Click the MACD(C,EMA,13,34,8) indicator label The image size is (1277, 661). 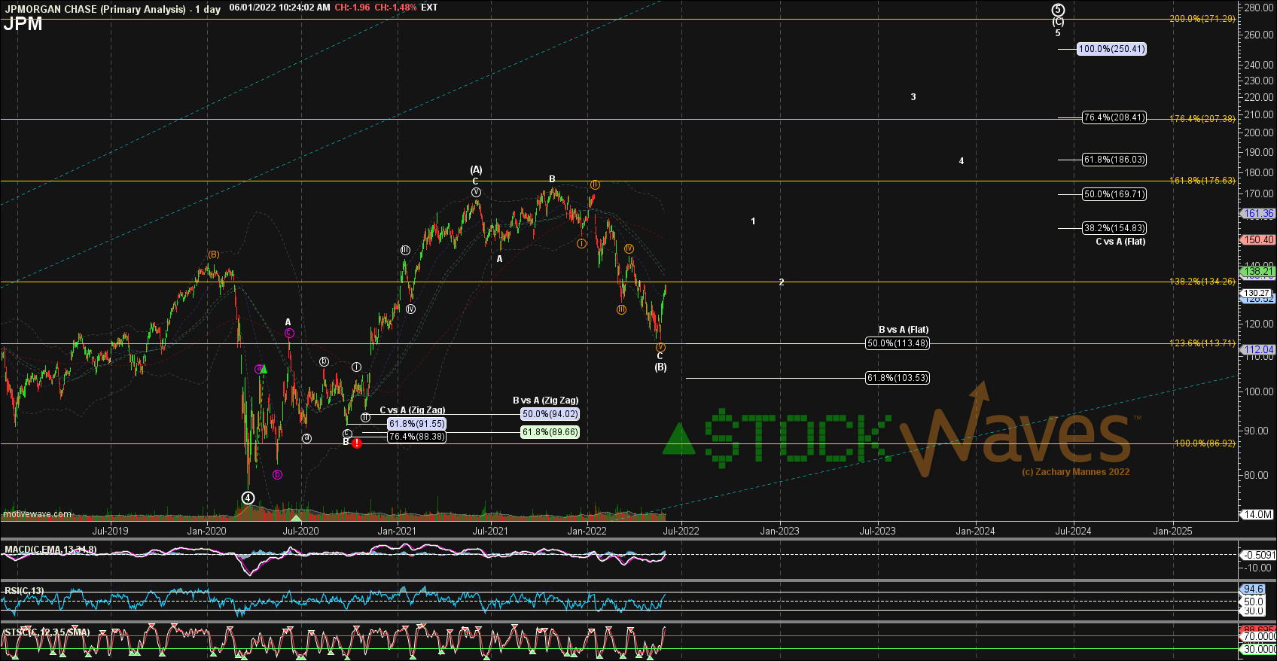coord(50,550)
